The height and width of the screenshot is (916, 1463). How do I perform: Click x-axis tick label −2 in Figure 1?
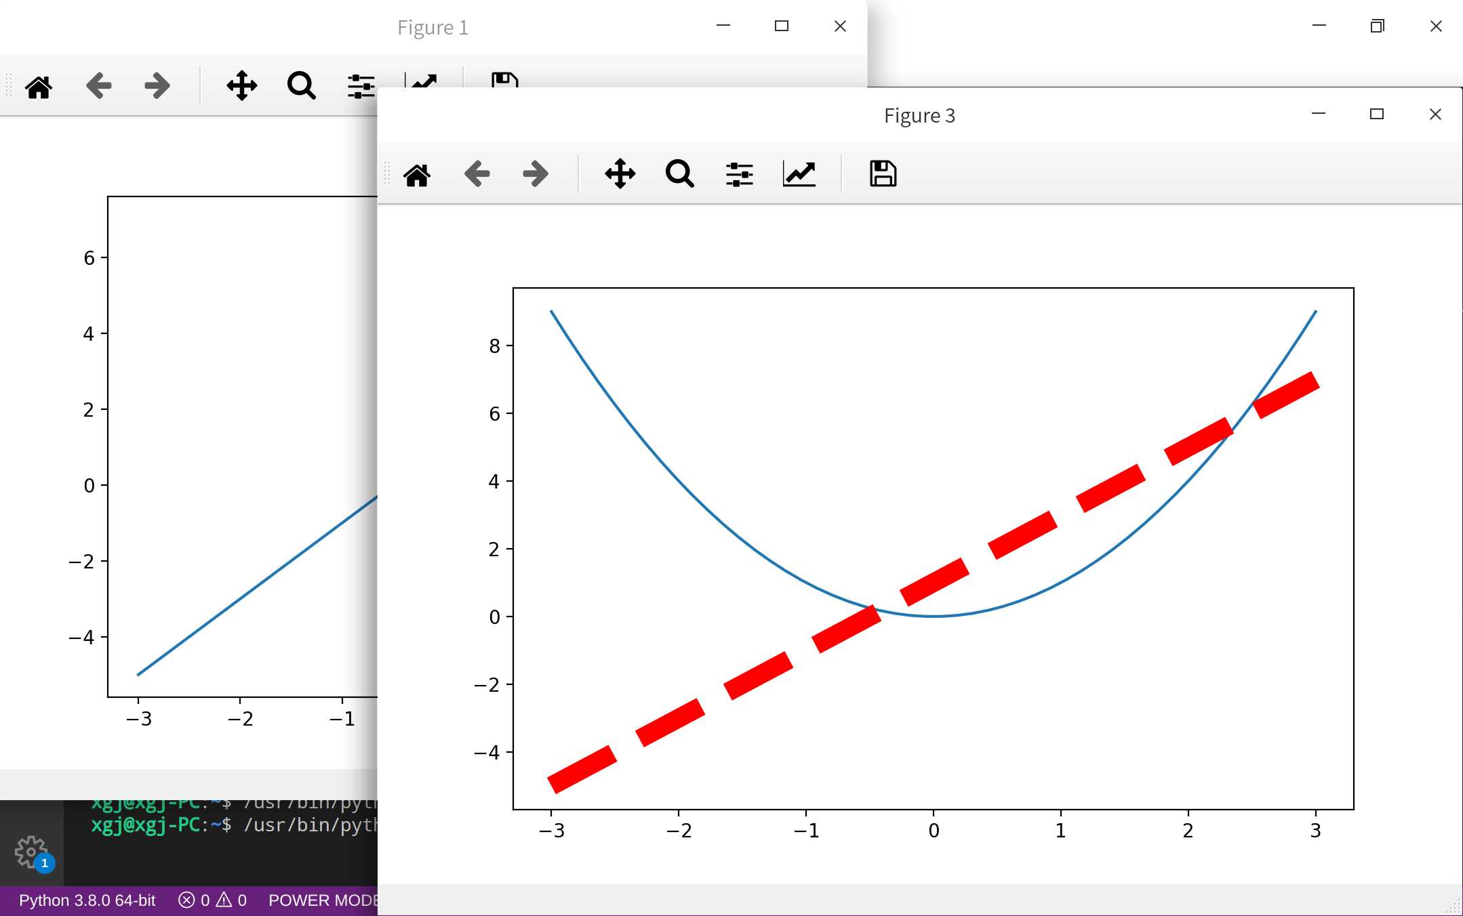[x=240, y=719]
